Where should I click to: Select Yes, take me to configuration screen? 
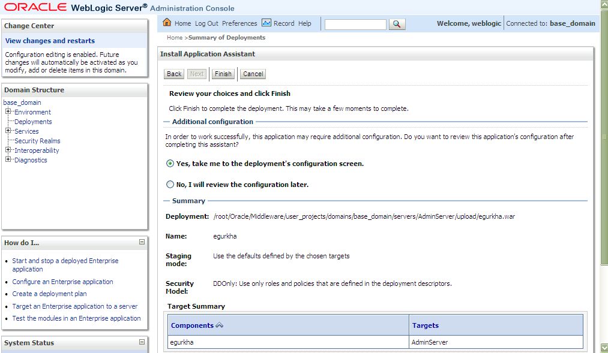170,164
